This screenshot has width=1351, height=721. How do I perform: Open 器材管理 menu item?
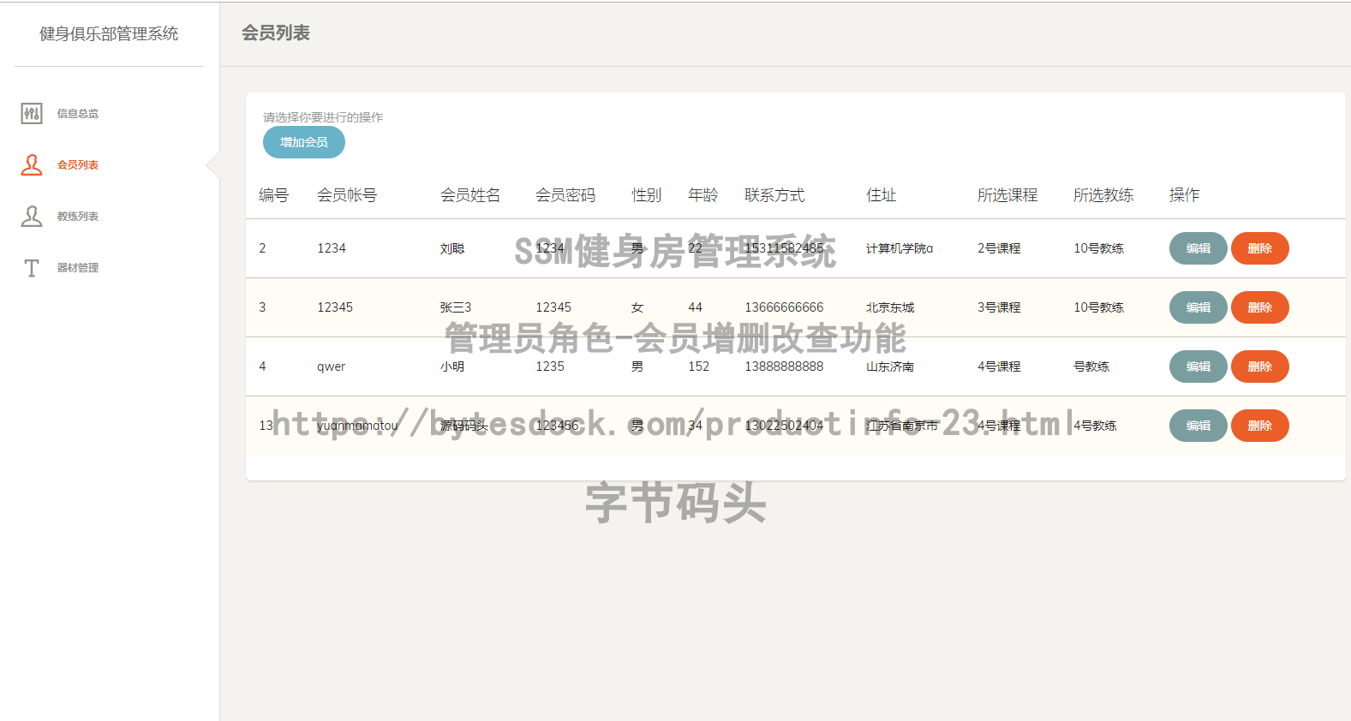(78, 267)
